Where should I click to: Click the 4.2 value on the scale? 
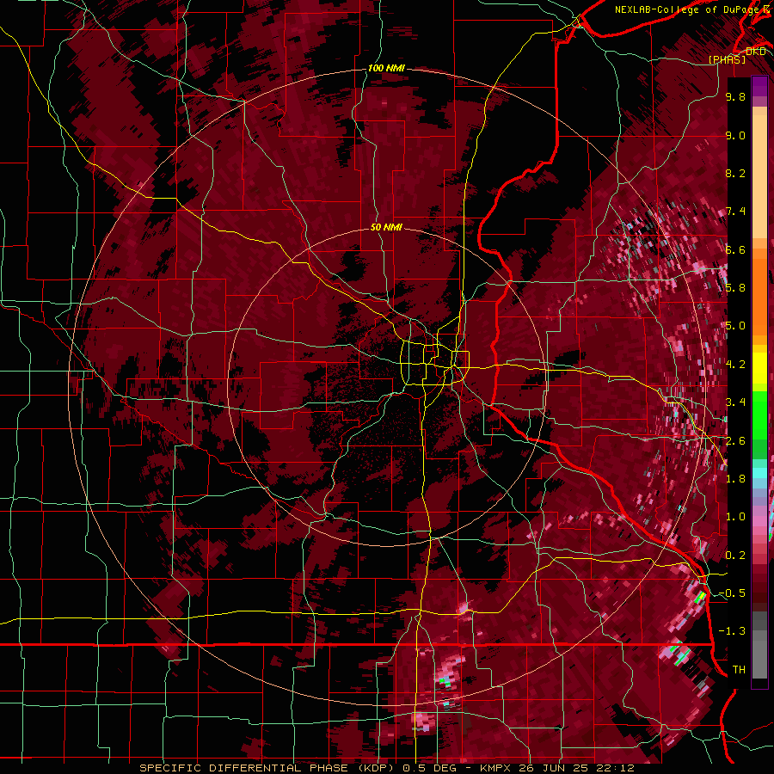click(735, 365)
